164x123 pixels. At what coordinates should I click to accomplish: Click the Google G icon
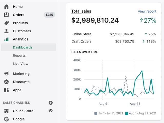[x=6, y=119]
